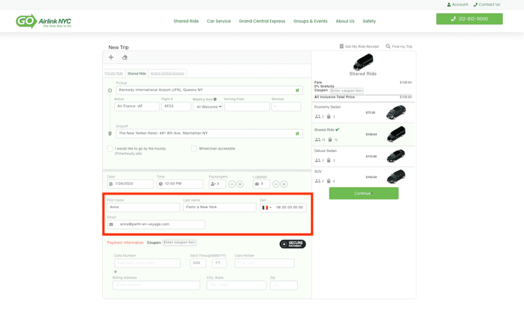
Task: Decrease luggage with the minus button
Action: pos(276,184)
